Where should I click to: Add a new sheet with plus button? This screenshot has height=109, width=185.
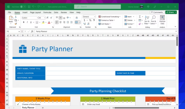tap(43, 108)
